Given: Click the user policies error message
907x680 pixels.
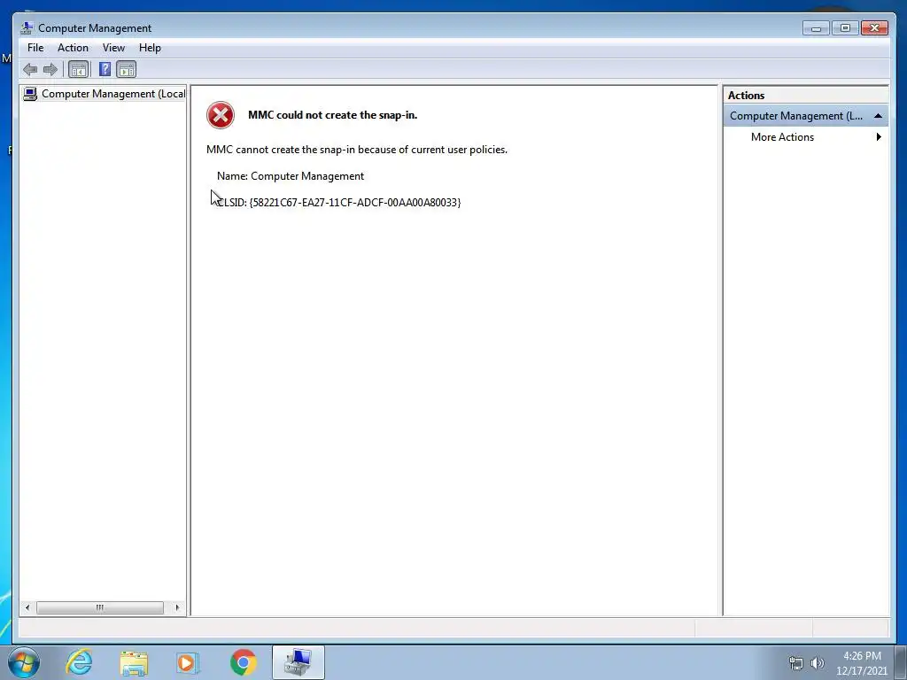Looking at the screenshot, I should pos(357,150).
